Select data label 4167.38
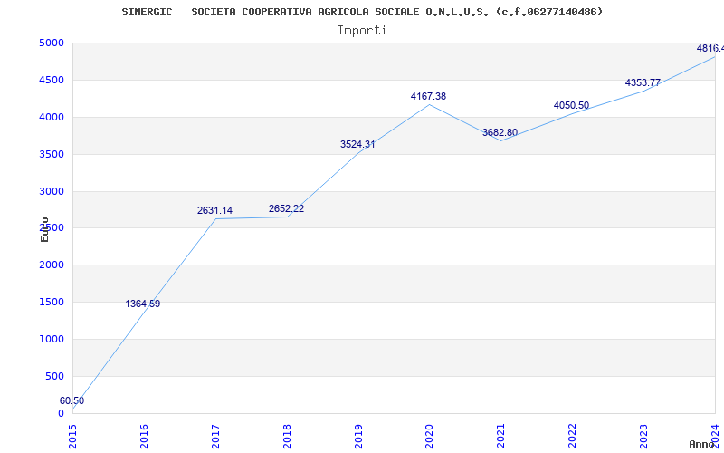 [428, 96]
